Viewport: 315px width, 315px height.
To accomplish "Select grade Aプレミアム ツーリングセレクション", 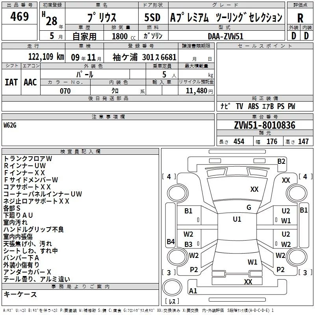I will click(x=226, y=17).
